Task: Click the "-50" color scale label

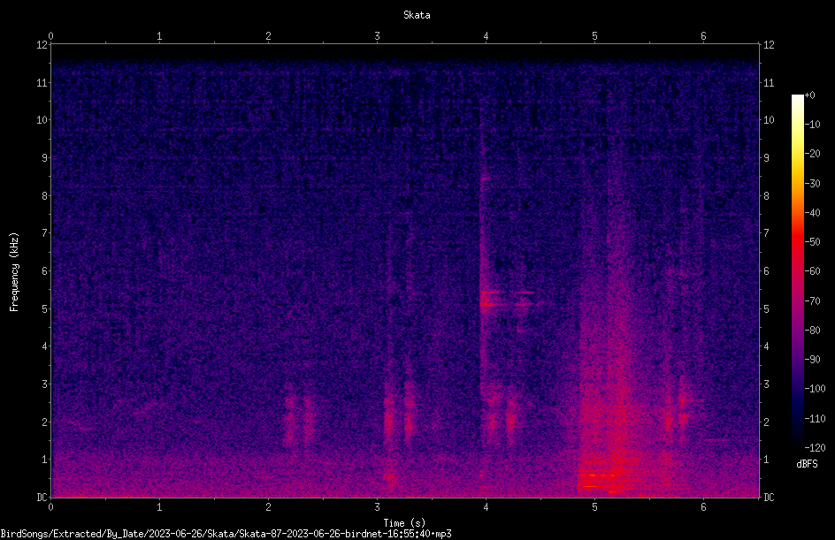Action: [813, 242]
